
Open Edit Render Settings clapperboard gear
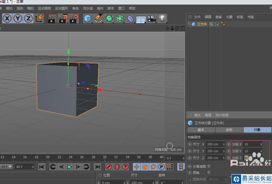(x=74, y=19)
